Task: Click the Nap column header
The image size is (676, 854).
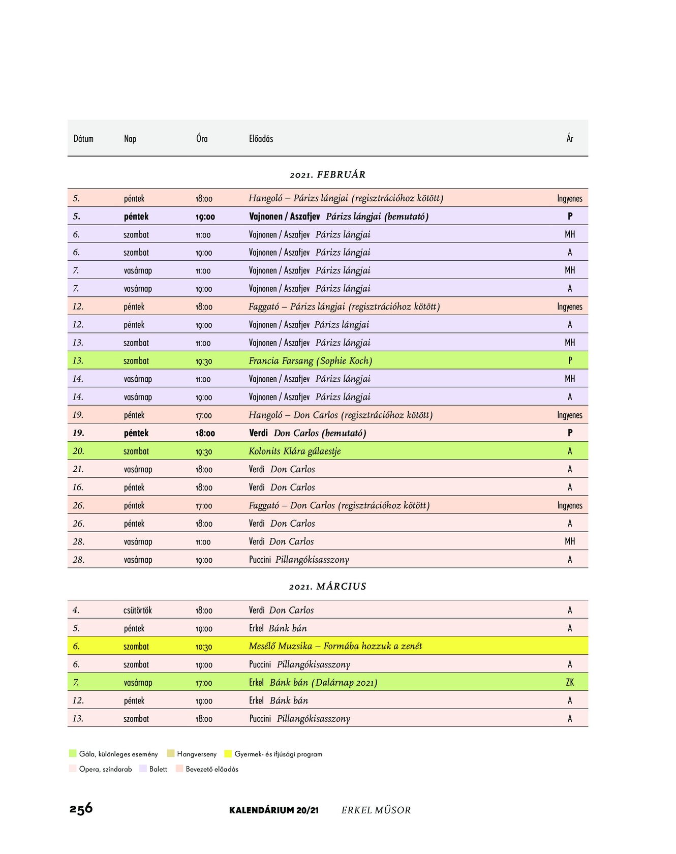Action: click(x=130, y=138)
